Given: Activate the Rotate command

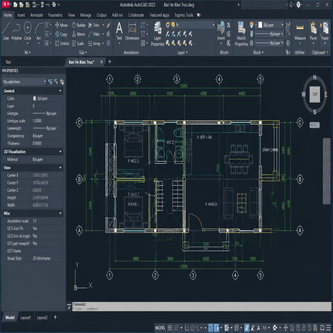Looking at the screenshot, I should [79, 25].
